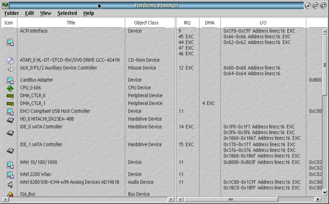329x204 pixels.
Task: Sort by the Title column header
Action: [x=71, y=23]
